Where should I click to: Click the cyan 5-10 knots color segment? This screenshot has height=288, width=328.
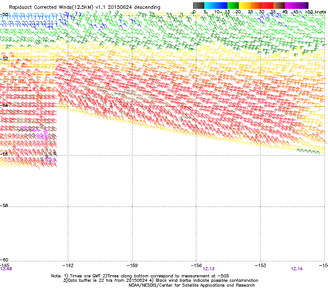(210, 5)
